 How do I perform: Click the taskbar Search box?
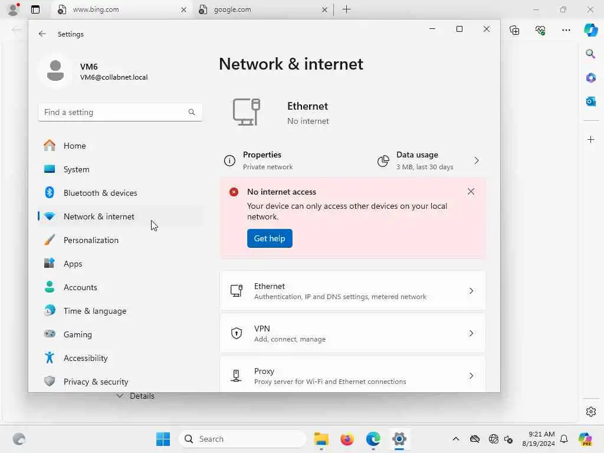point(242,439)
